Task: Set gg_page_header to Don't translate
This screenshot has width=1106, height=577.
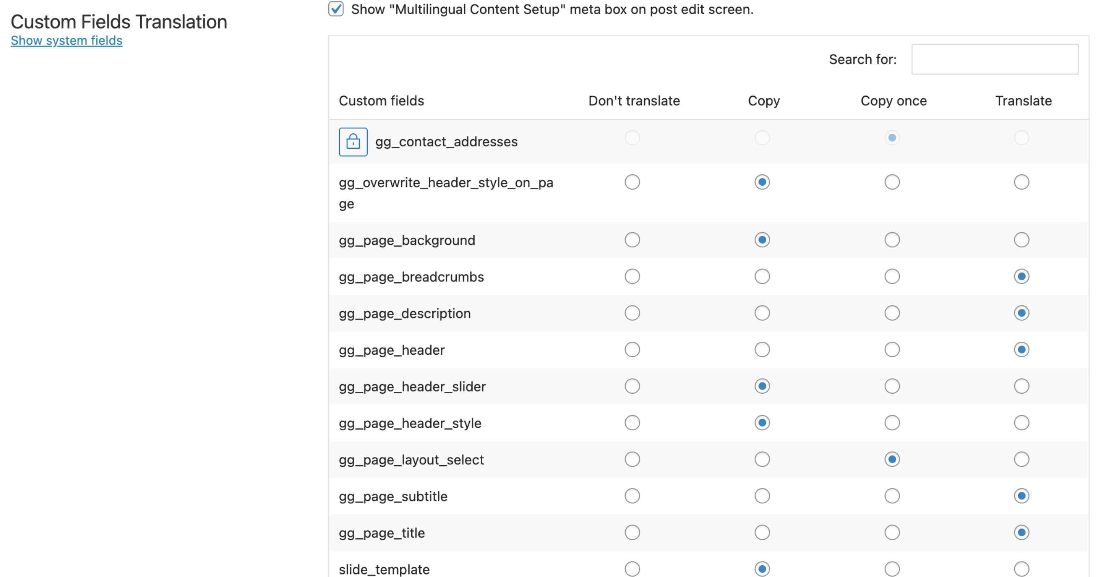Action: [x=632, y=349]
